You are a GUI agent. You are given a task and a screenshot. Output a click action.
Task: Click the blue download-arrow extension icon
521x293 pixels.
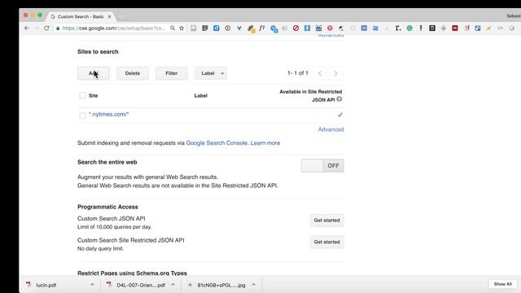(307, 28)
